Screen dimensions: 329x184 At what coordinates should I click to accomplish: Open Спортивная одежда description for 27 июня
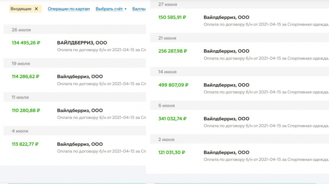pyautogui.click(x=266, y=24)
